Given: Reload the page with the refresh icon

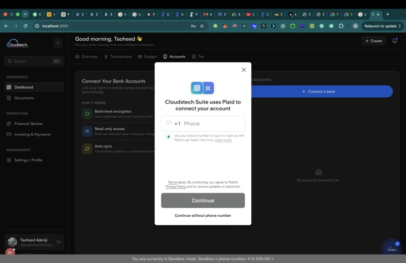Looking at the screenshot, I should click(x=25, y=26).
